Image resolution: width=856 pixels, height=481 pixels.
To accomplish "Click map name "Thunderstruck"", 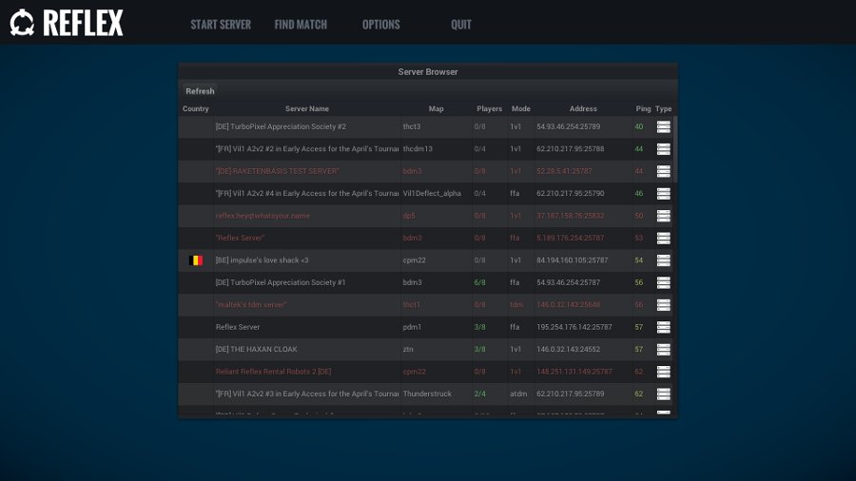I will 427,394.
